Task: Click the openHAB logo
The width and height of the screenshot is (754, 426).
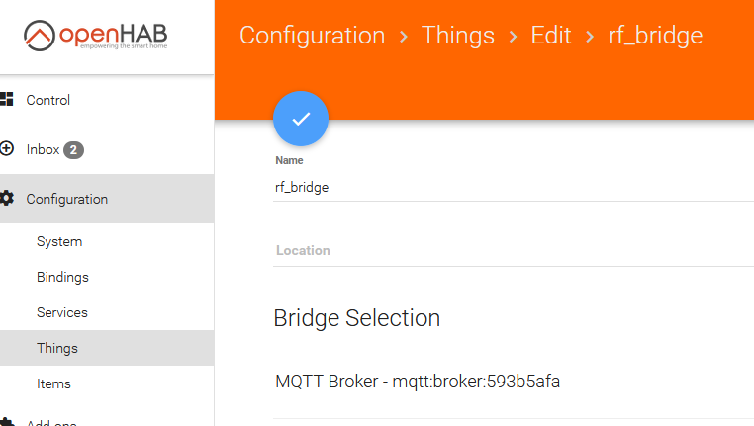Action: coord(95,37)
